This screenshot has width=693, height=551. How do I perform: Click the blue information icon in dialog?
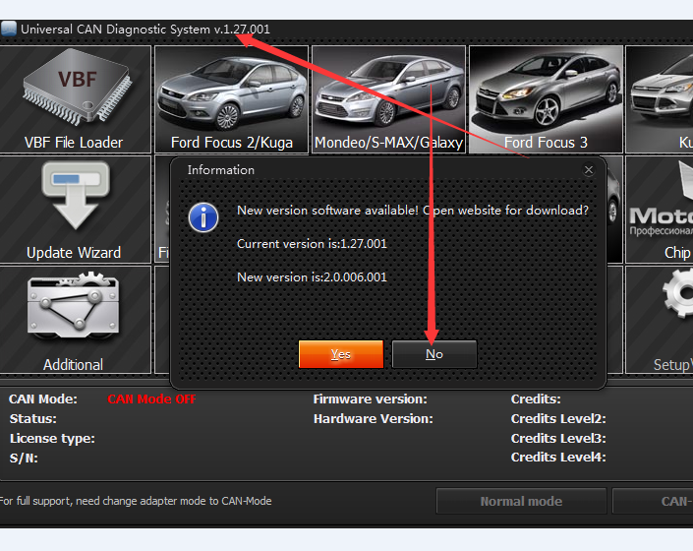pos(203,217)
